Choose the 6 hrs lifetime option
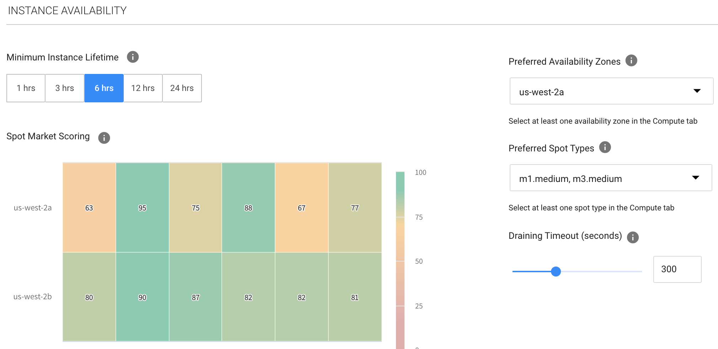The height and width of the screenshot is (349, 718). click(104, 88)
